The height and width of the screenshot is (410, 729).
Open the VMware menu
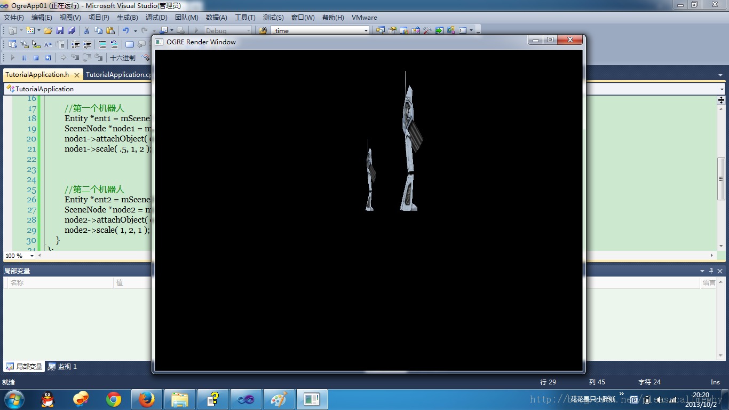[x=364, y=18]
